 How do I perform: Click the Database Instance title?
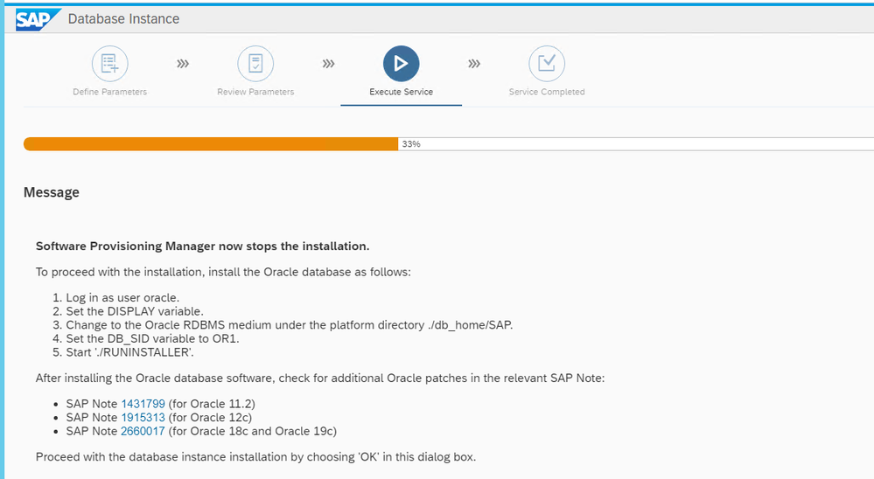click(123, 19)
